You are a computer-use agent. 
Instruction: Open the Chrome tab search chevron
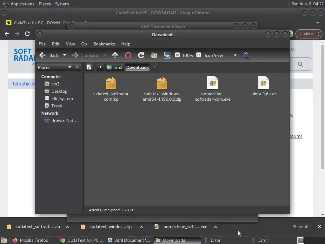(317, 23)
